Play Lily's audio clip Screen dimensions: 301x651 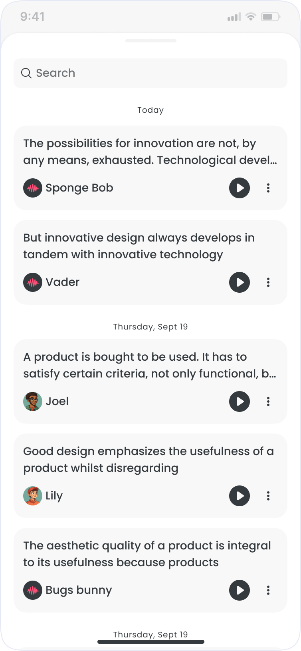tap(240, 496)
